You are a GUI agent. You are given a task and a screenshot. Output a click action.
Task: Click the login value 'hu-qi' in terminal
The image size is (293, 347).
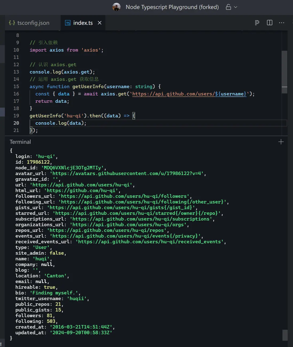click(x=45, y=156)
